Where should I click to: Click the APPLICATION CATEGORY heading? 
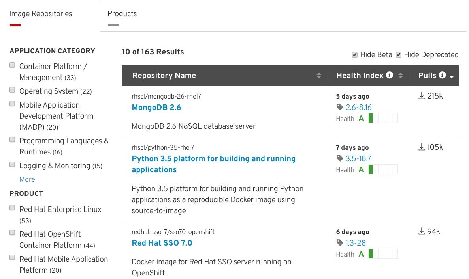(x=52, y=51)
